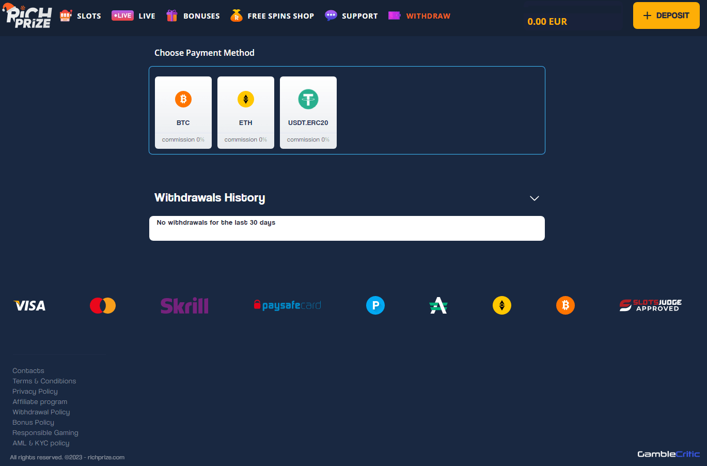Click the Skrill logo in footer
The image size is (707, 466).
184,306
